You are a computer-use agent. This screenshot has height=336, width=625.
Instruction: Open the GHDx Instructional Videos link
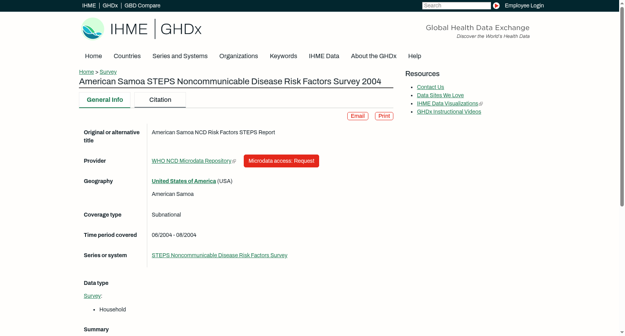click(449, 112)
